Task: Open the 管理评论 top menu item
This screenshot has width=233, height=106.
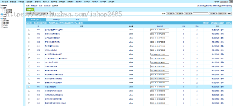Action: (x=38, y=2)
